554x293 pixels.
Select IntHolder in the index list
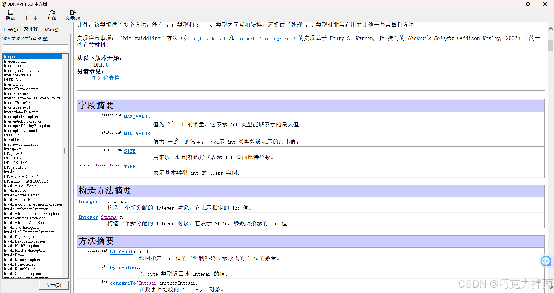pos(11,140)
